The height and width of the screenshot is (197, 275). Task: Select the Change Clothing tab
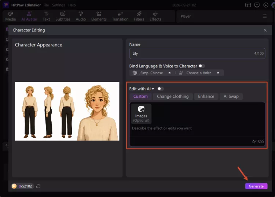point(173,96)
